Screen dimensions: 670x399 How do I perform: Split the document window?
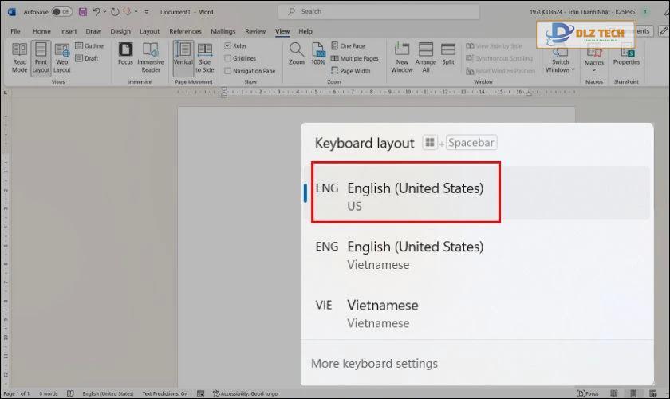(x=447, y=54)
